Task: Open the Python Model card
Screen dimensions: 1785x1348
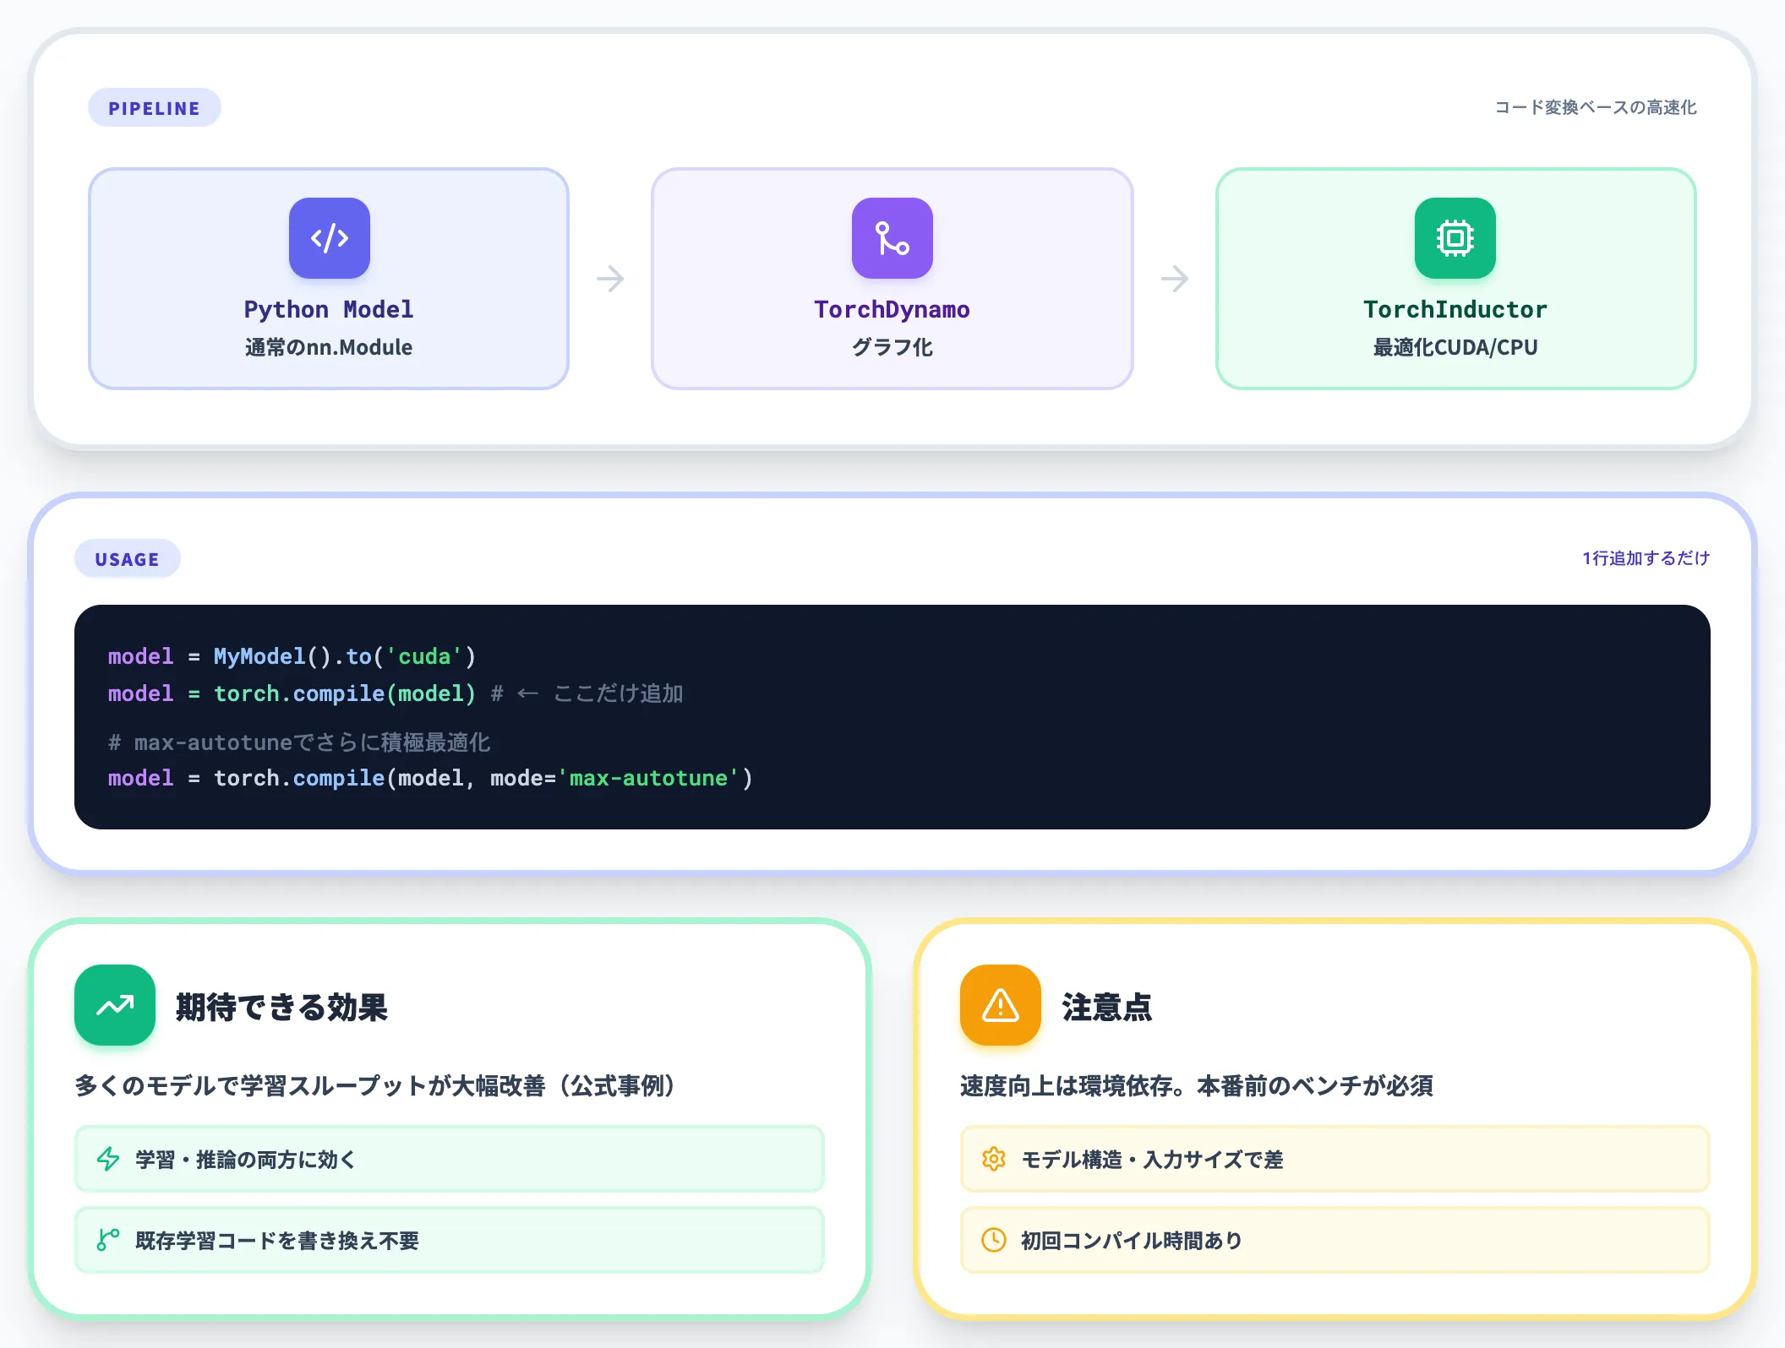Action: click(x=329, y=279)
